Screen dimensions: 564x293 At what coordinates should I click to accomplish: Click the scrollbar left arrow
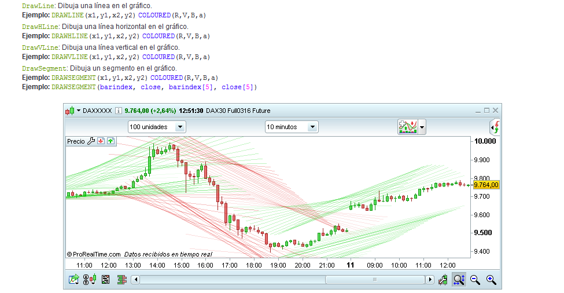coord(135,280)
